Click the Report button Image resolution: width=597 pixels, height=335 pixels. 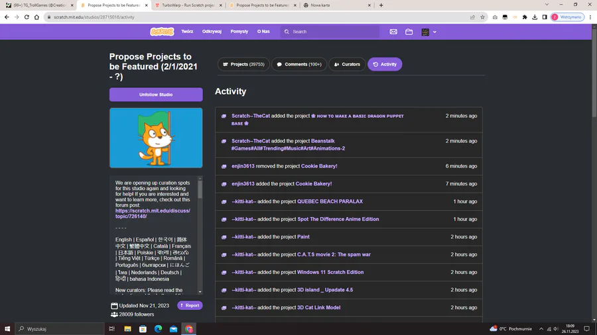click(x=190, y=305)
